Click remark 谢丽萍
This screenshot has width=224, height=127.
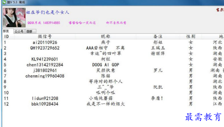click(158, 53)
